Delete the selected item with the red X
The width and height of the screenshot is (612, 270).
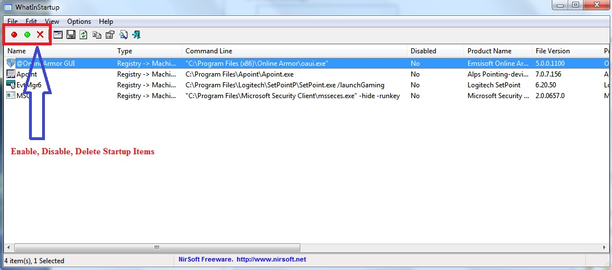click(40, 35)
